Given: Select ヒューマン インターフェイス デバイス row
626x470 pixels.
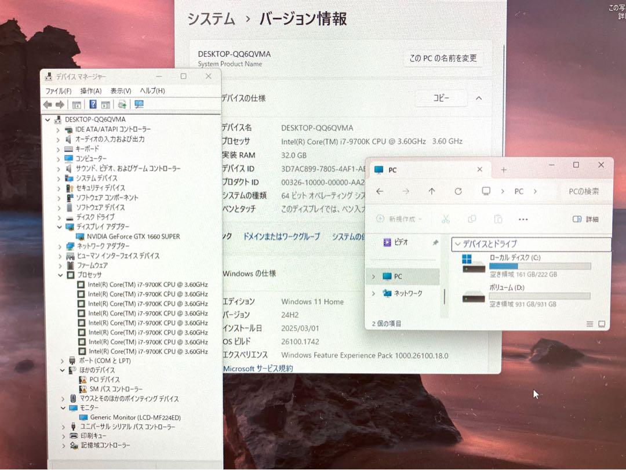Looking at the screenshot, I should coord(118,256).
